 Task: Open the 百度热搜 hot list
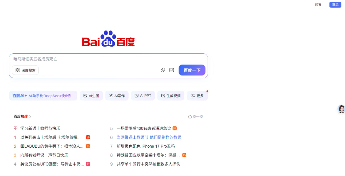pos(22,117)
